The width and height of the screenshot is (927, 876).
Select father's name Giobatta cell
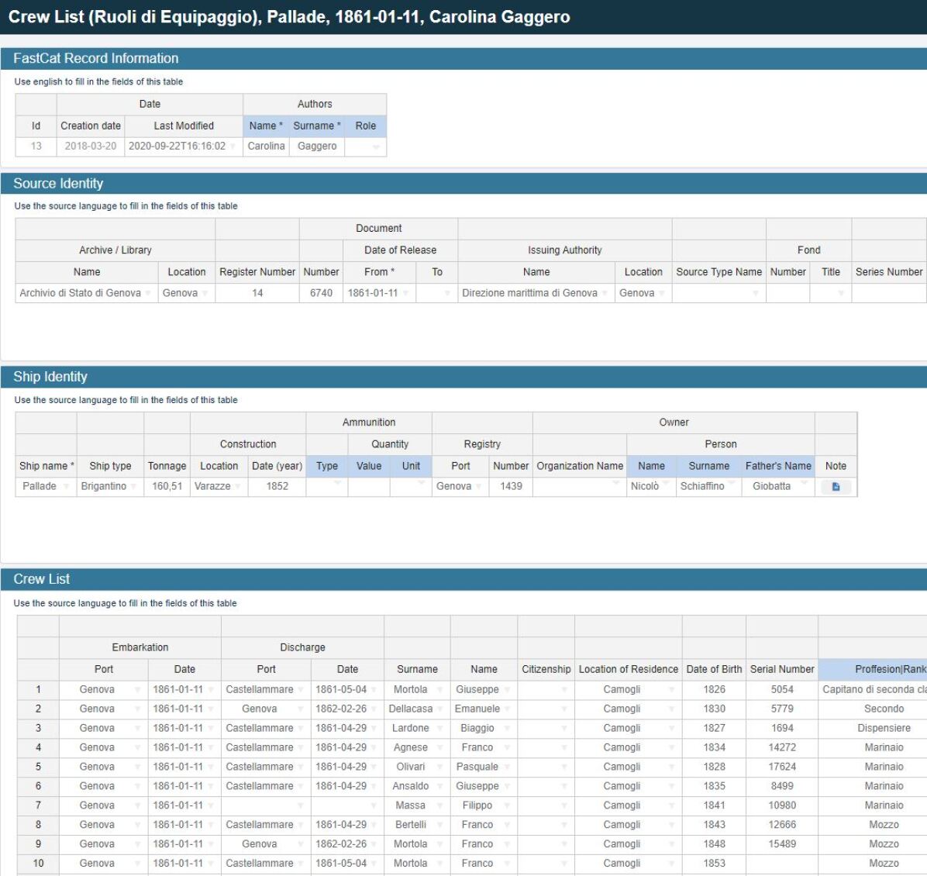[x=778, y=486]
